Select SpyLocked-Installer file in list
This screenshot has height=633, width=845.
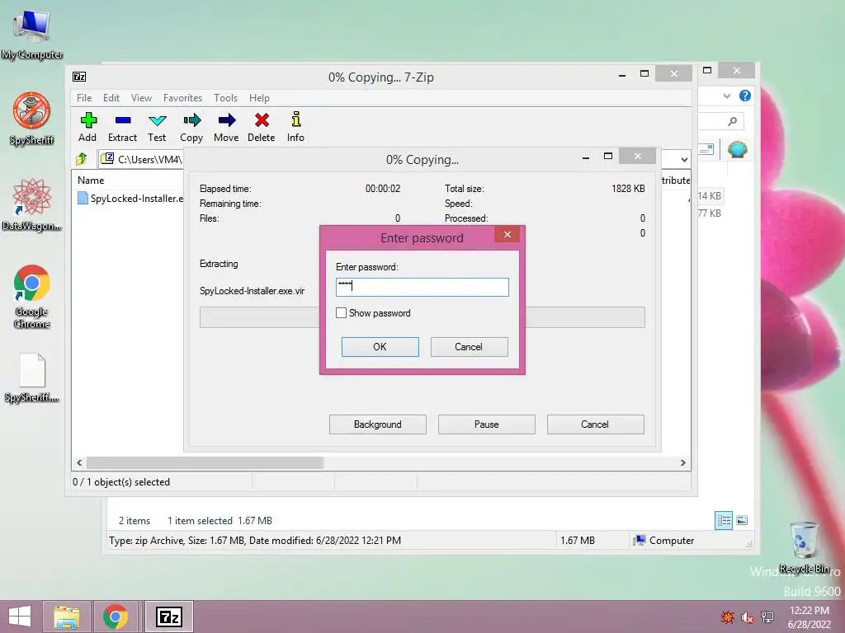pyautogui.click(x=130, y=198)
